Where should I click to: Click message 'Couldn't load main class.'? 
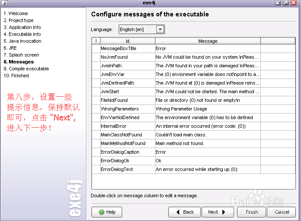(208, 135)
